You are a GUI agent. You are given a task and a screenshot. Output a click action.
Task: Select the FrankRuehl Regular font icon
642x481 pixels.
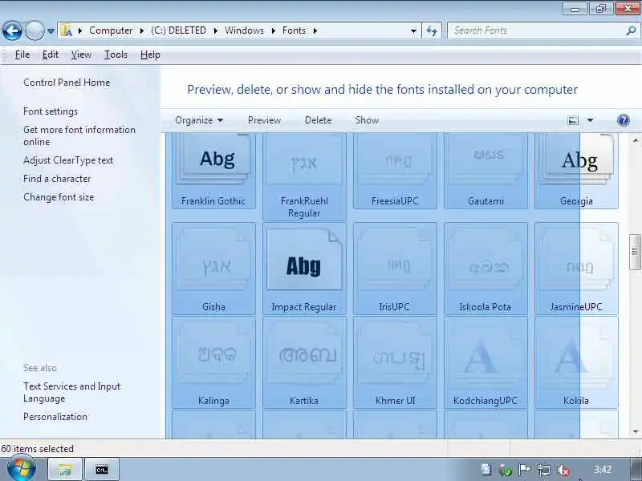click(x=304, y=176)
